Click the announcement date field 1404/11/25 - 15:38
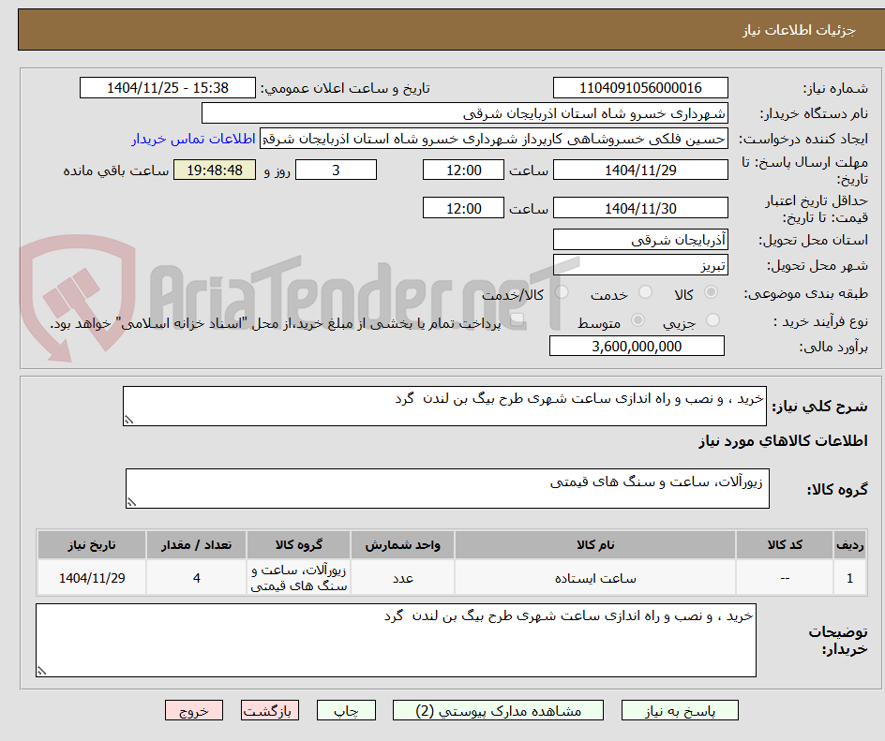The image size is (885, 741). tap(168, 88)
